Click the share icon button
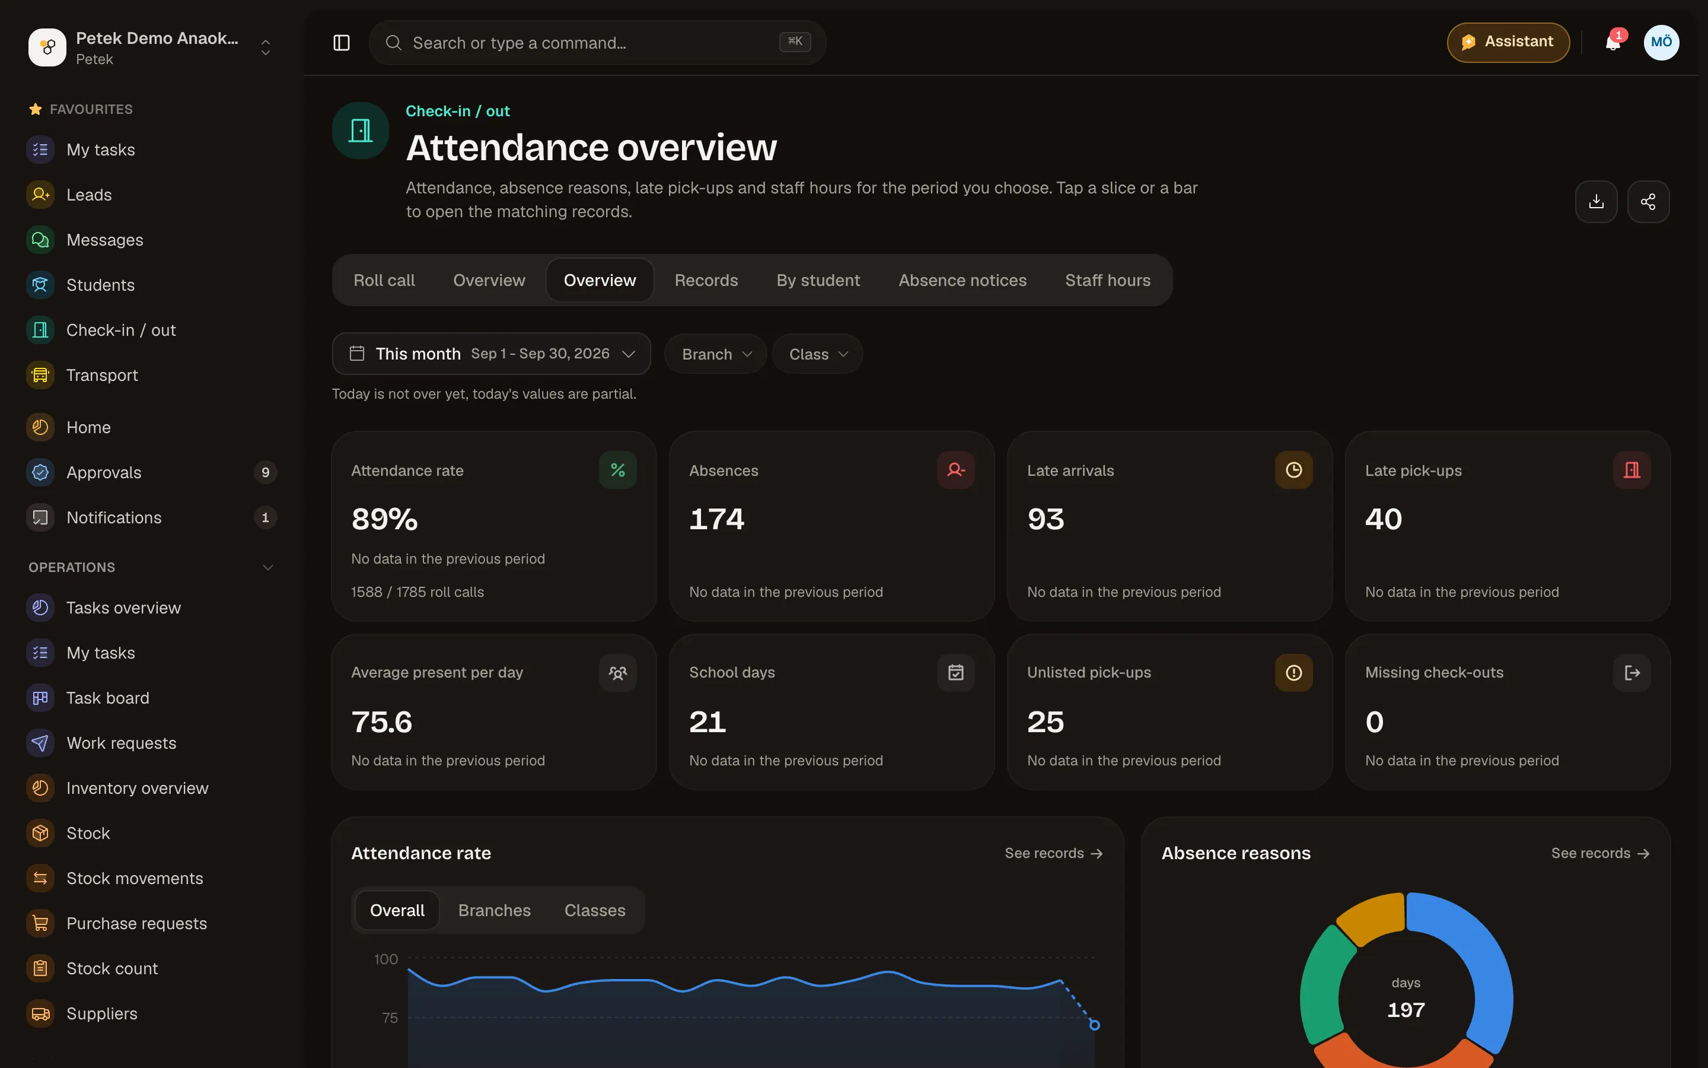Viewport: 1708px width, 1068px height. click(x=1648, y=202)
